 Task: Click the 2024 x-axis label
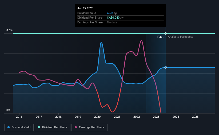(x=176, y=117)
